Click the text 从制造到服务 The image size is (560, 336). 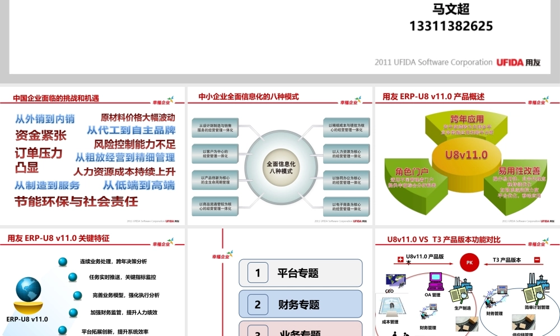coord(47,185)
